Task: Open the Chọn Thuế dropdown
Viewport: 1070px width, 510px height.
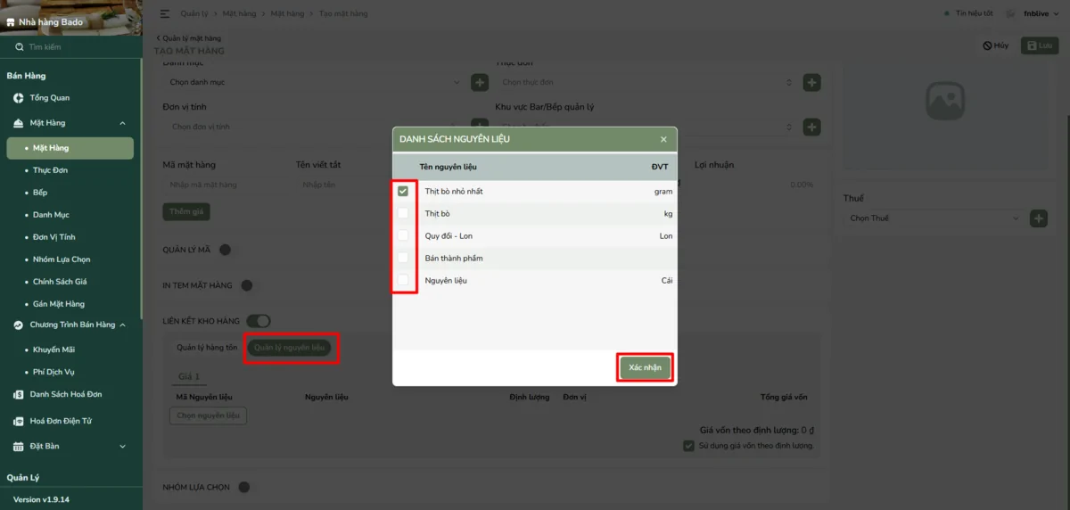Action: (934, 218)
